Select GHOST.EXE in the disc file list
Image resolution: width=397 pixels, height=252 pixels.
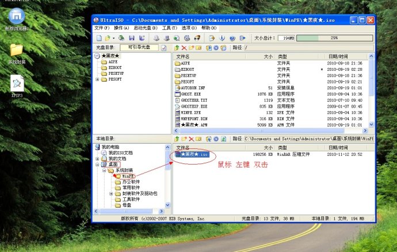pyautogui.click(x=191, y=94)
